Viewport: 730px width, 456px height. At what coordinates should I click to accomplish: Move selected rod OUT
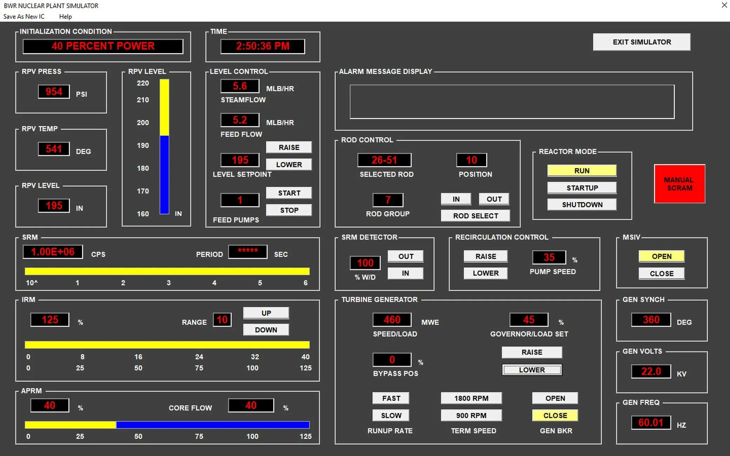[x=493, y=199]
